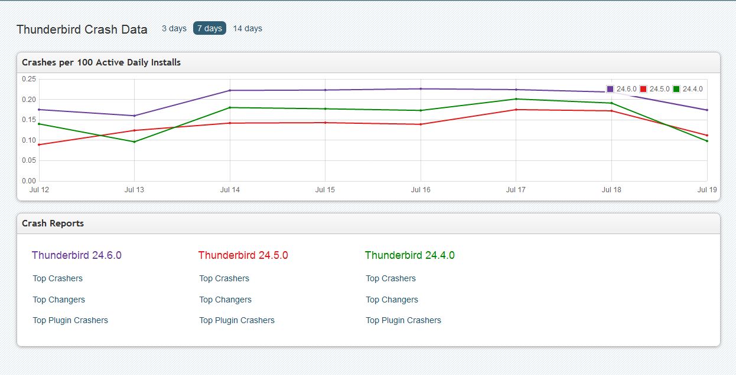This screenshot has height=375, width=736.
Task: Open Top Plugin Crashers for Thunderbird 24.5.0
Action: (x=237, y=320)
